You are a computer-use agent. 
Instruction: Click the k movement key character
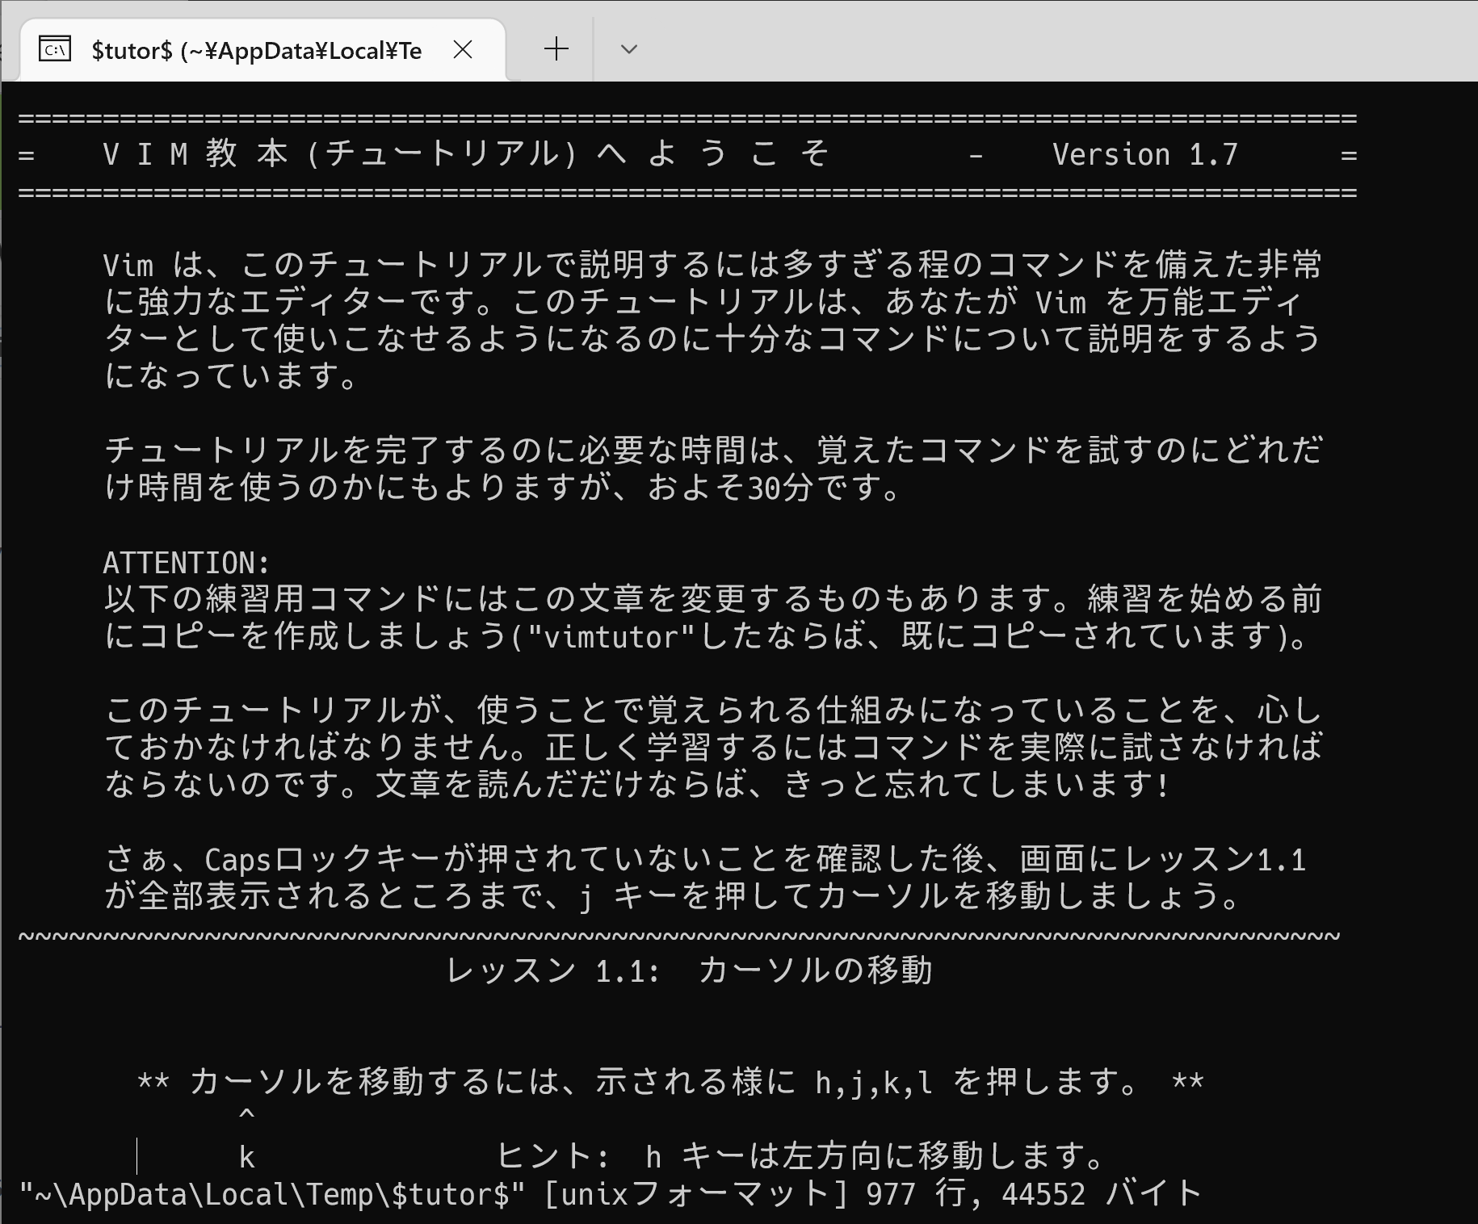tap(247, 1156)
